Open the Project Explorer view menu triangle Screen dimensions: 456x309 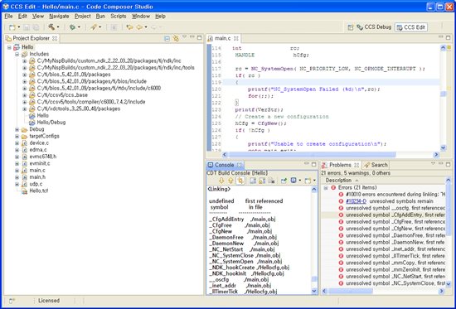pos(184,37)
